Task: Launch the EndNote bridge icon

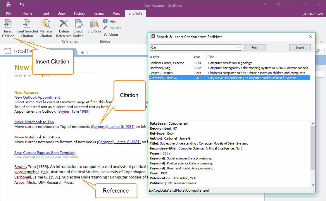Action: tap(94, 26)
